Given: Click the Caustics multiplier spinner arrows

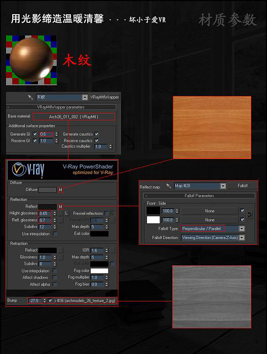Looking at the screenshot, I should pos(110,147).
